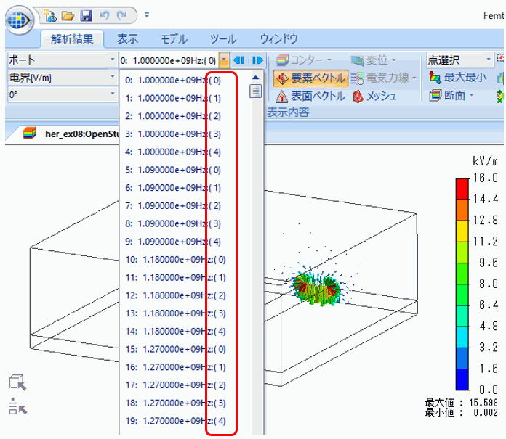Toggle the メッシュ display
The height and width of the screenshot is (439, 506).
(375, 96)
